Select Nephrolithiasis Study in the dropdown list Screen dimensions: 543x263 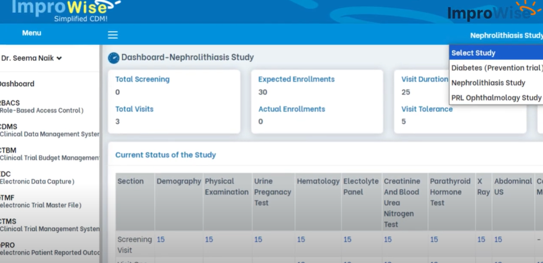(x=496, y=83)
